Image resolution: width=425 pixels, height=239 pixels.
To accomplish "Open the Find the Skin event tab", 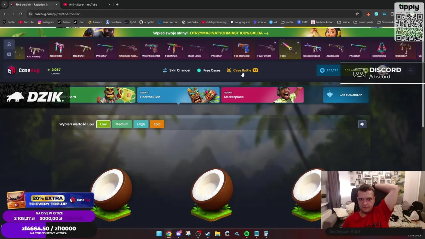I will tap(178, 95).
